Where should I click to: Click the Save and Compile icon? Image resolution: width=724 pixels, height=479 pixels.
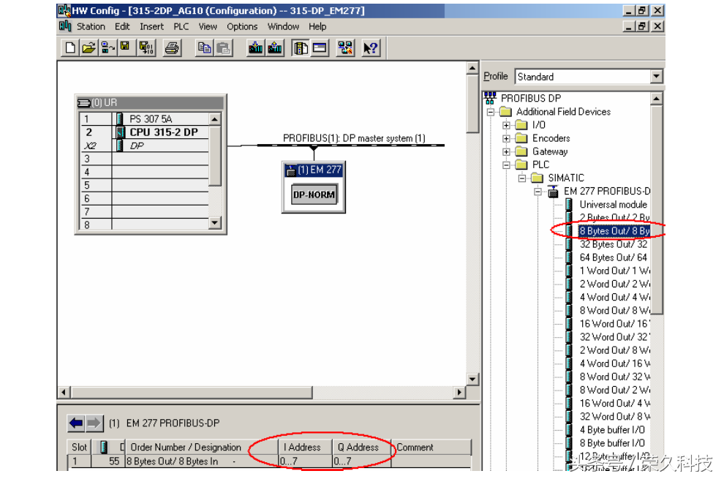(x=146, y=49)
